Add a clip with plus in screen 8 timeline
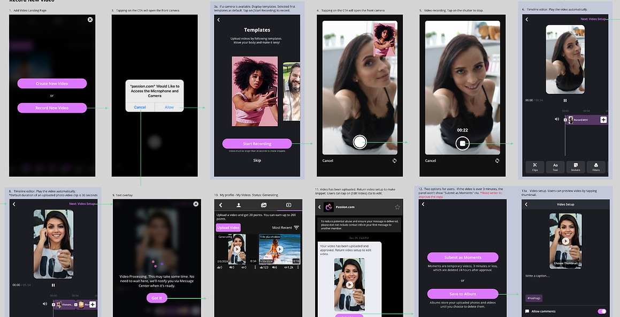The image size is (620, 317). [92, 304]
